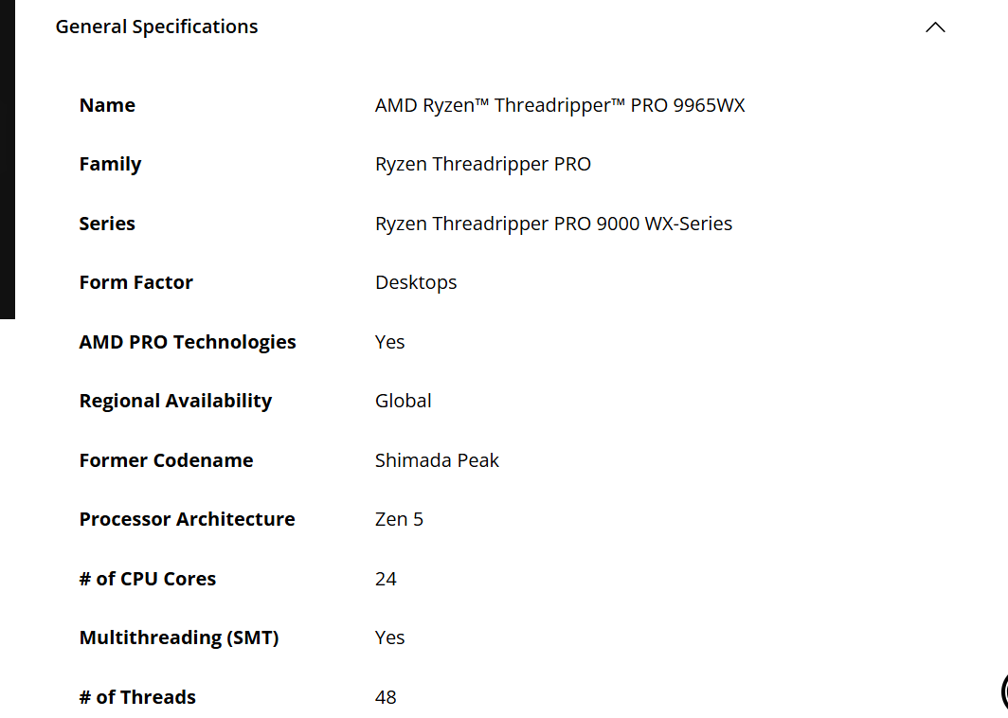The image size is (1008, 718).
Task: Click the # of CPU Cores label
Action: click(148, 579)
